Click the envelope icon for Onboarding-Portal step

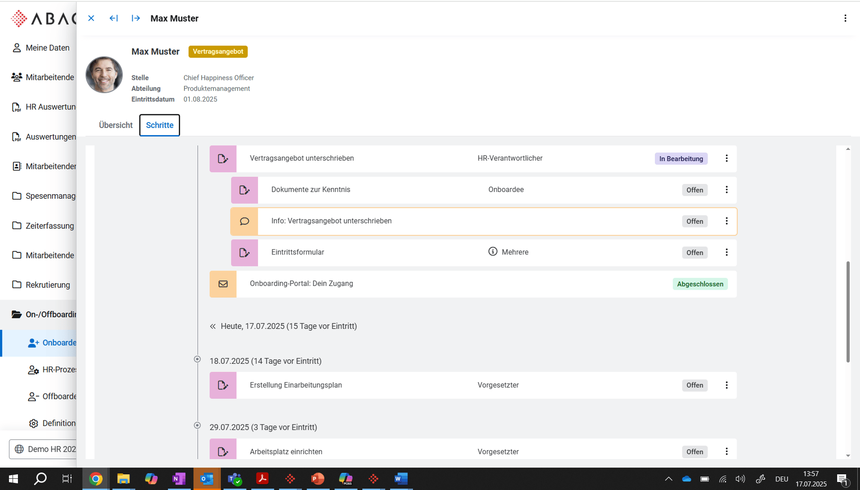(x=223, y=284)
